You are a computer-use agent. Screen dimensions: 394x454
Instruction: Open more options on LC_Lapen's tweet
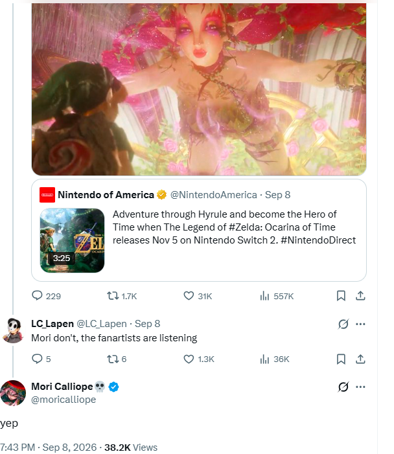click(360, 324)
